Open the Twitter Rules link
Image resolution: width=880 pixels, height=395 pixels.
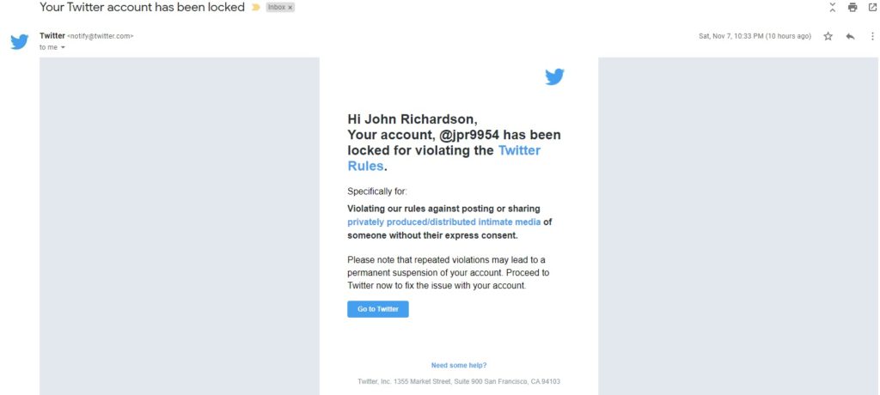pos(519,150)
